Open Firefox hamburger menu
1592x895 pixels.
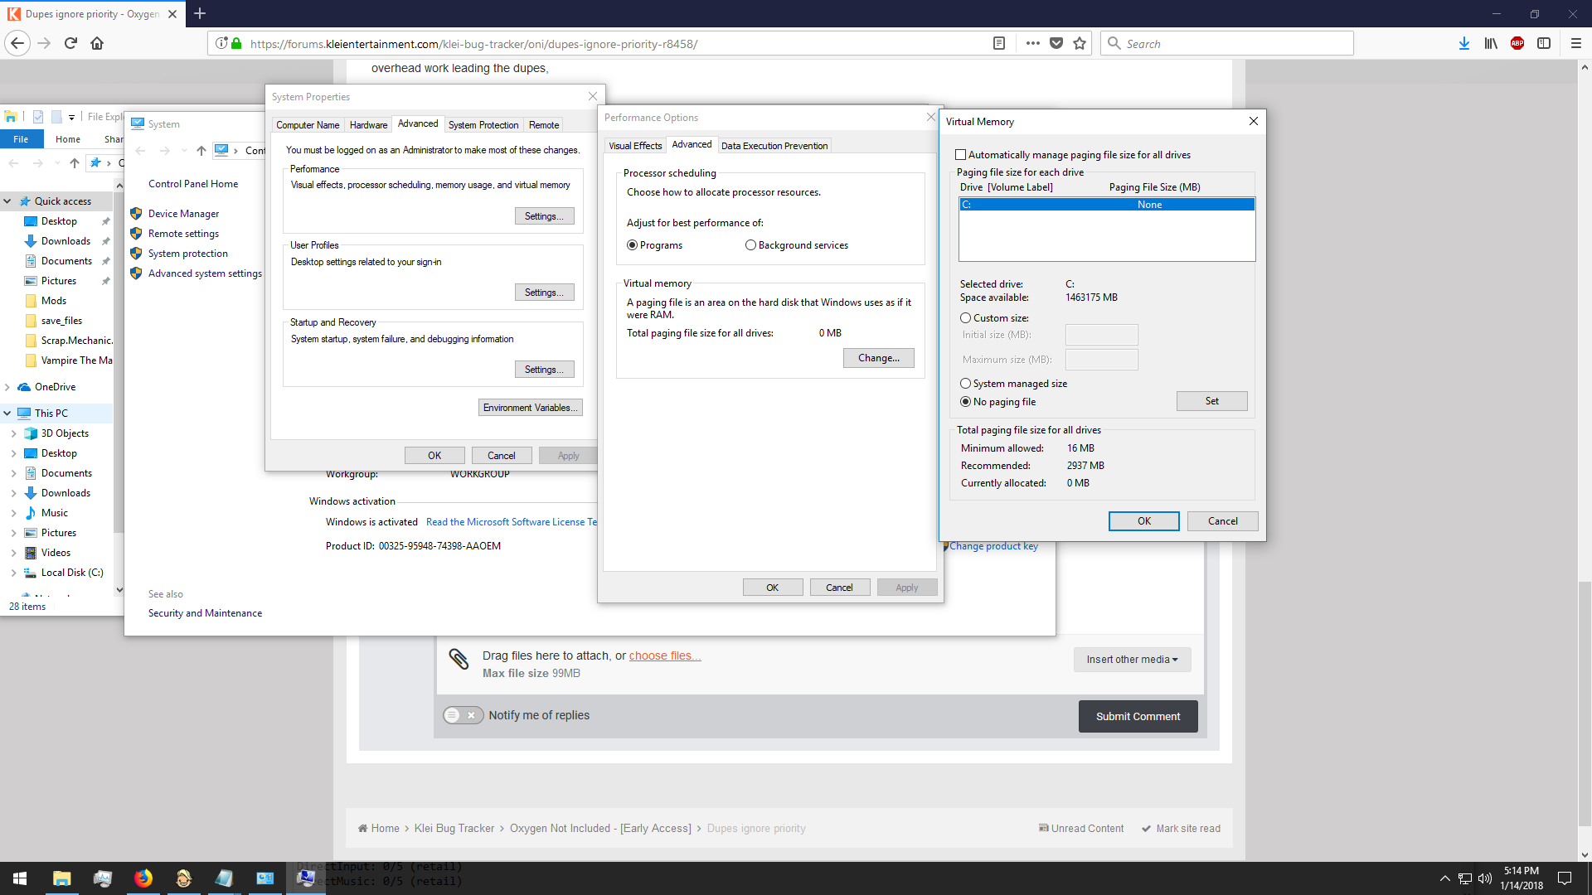tap(1576, 43)
